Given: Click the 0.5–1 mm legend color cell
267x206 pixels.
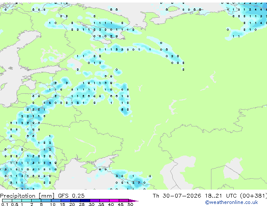Looking at the screenshot, I should point(17,201).
